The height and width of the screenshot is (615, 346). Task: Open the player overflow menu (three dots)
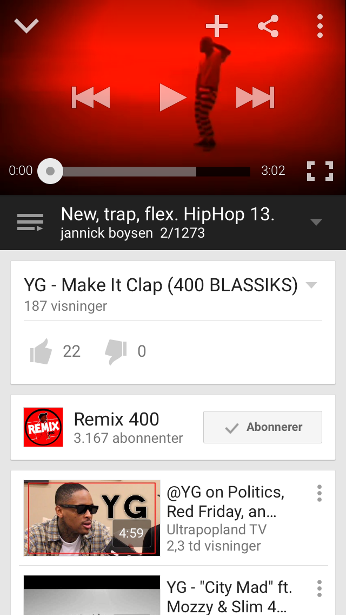pos(320,26)
